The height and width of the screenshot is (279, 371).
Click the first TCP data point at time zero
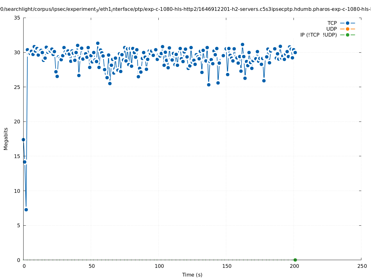coord(23,140)
